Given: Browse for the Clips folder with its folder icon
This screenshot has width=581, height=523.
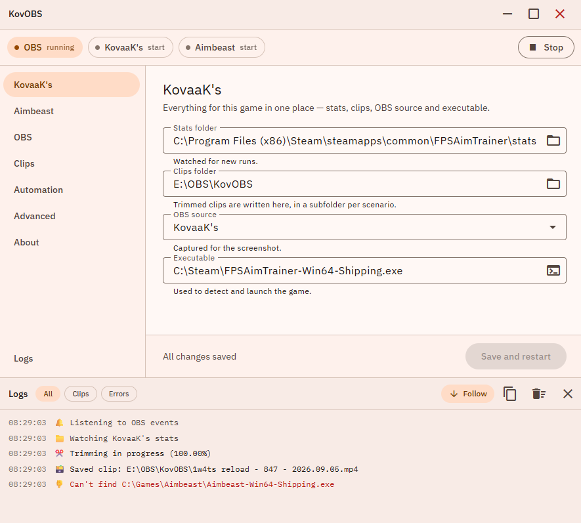Looking at the screenshot, I should click(x=553, y=184).
